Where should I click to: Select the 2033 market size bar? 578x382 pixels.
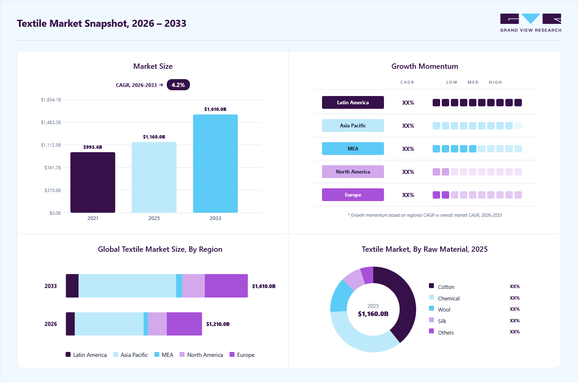pyautogui.click(x=216, y=164)
